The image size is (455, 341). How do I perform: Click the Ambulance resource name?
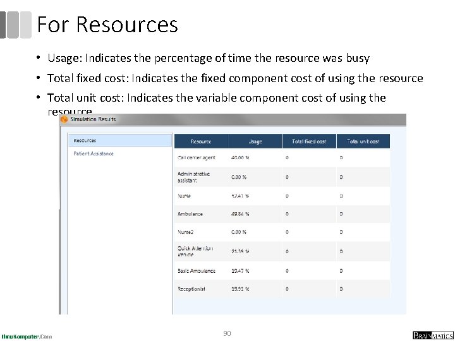coord(190,214)
